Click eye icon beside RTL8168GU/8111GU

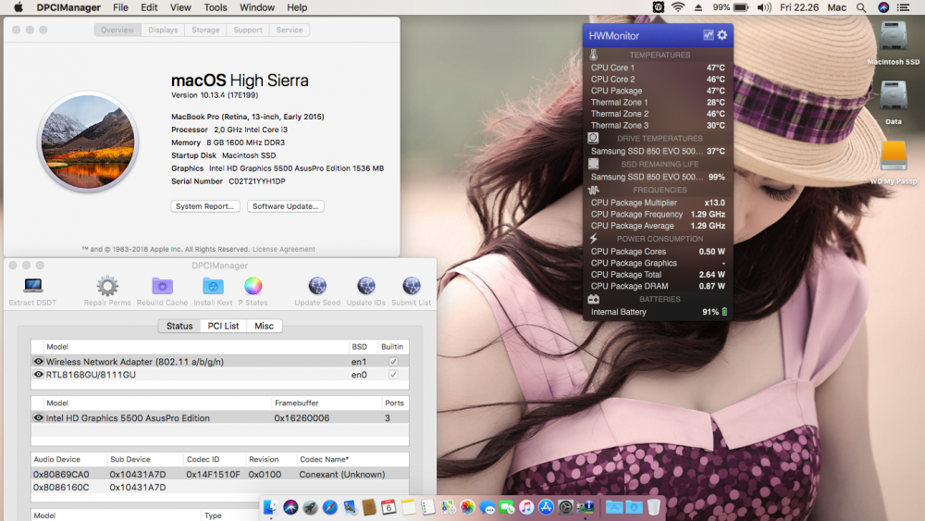tap(38, 374)
